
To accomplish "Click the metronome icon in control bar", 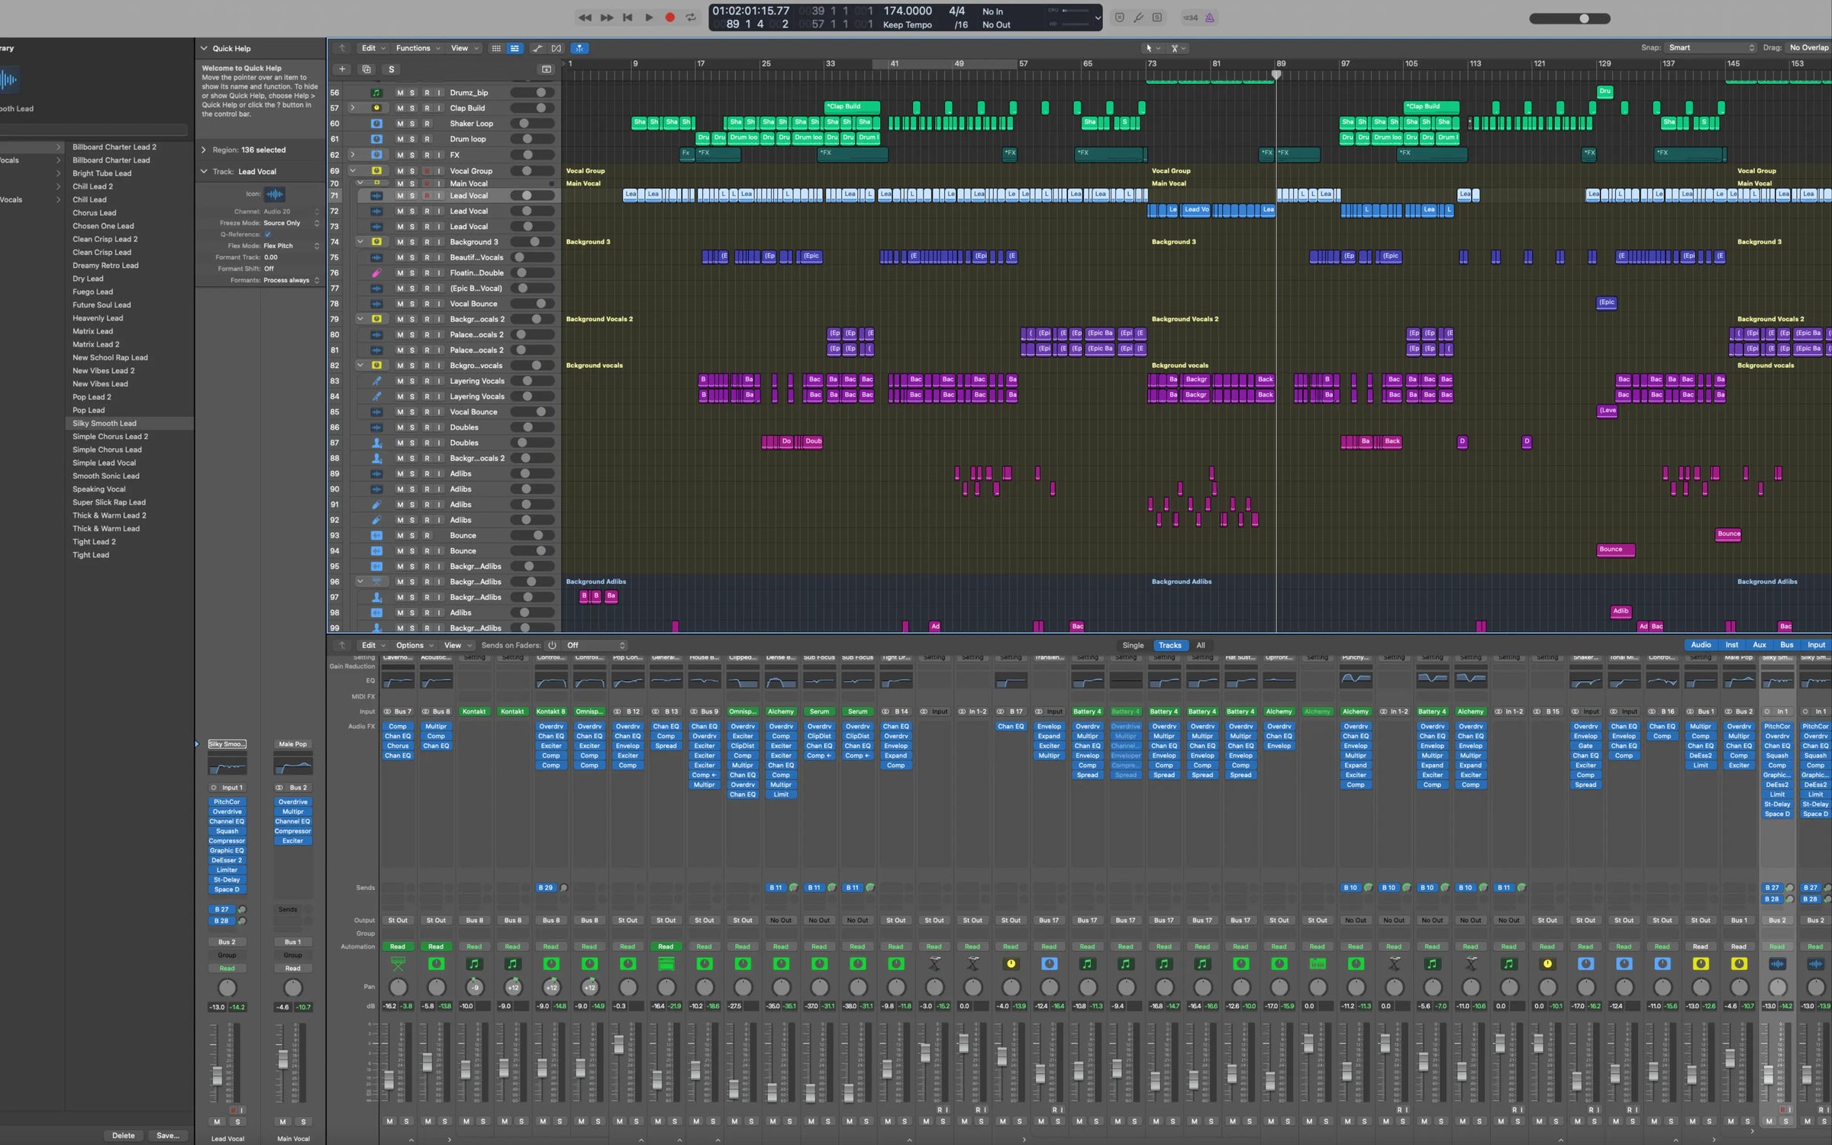I will [1210, 18].
